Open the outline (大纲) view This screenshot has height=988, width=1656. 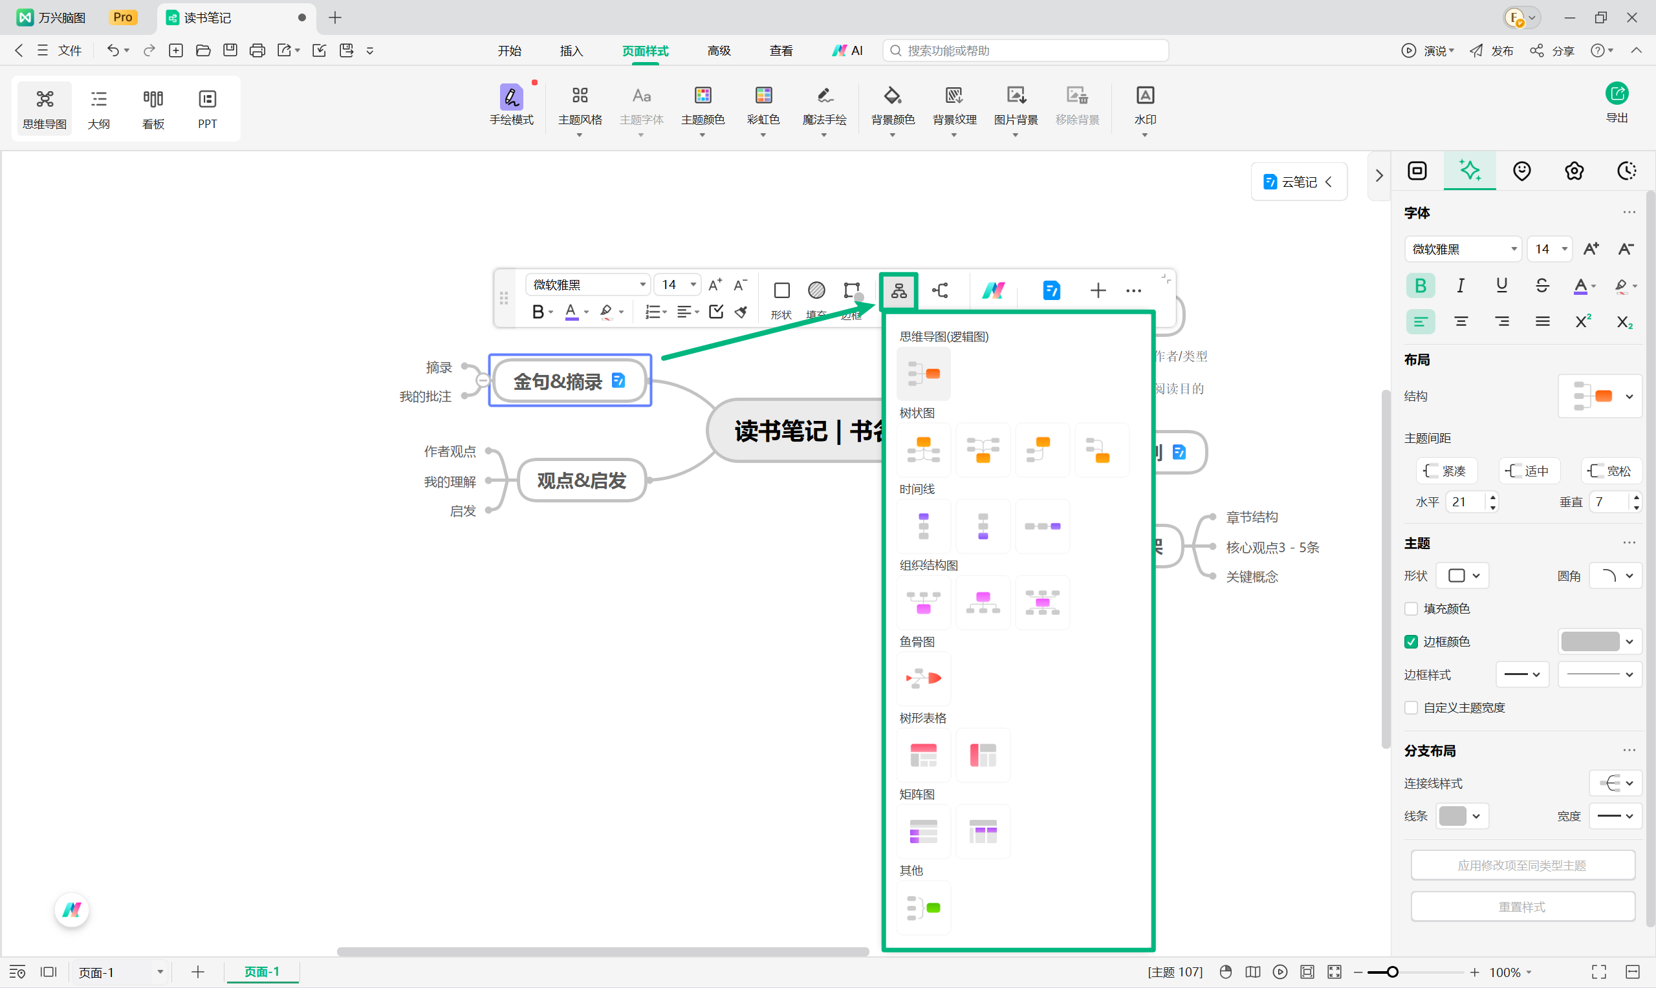[98, 109]
